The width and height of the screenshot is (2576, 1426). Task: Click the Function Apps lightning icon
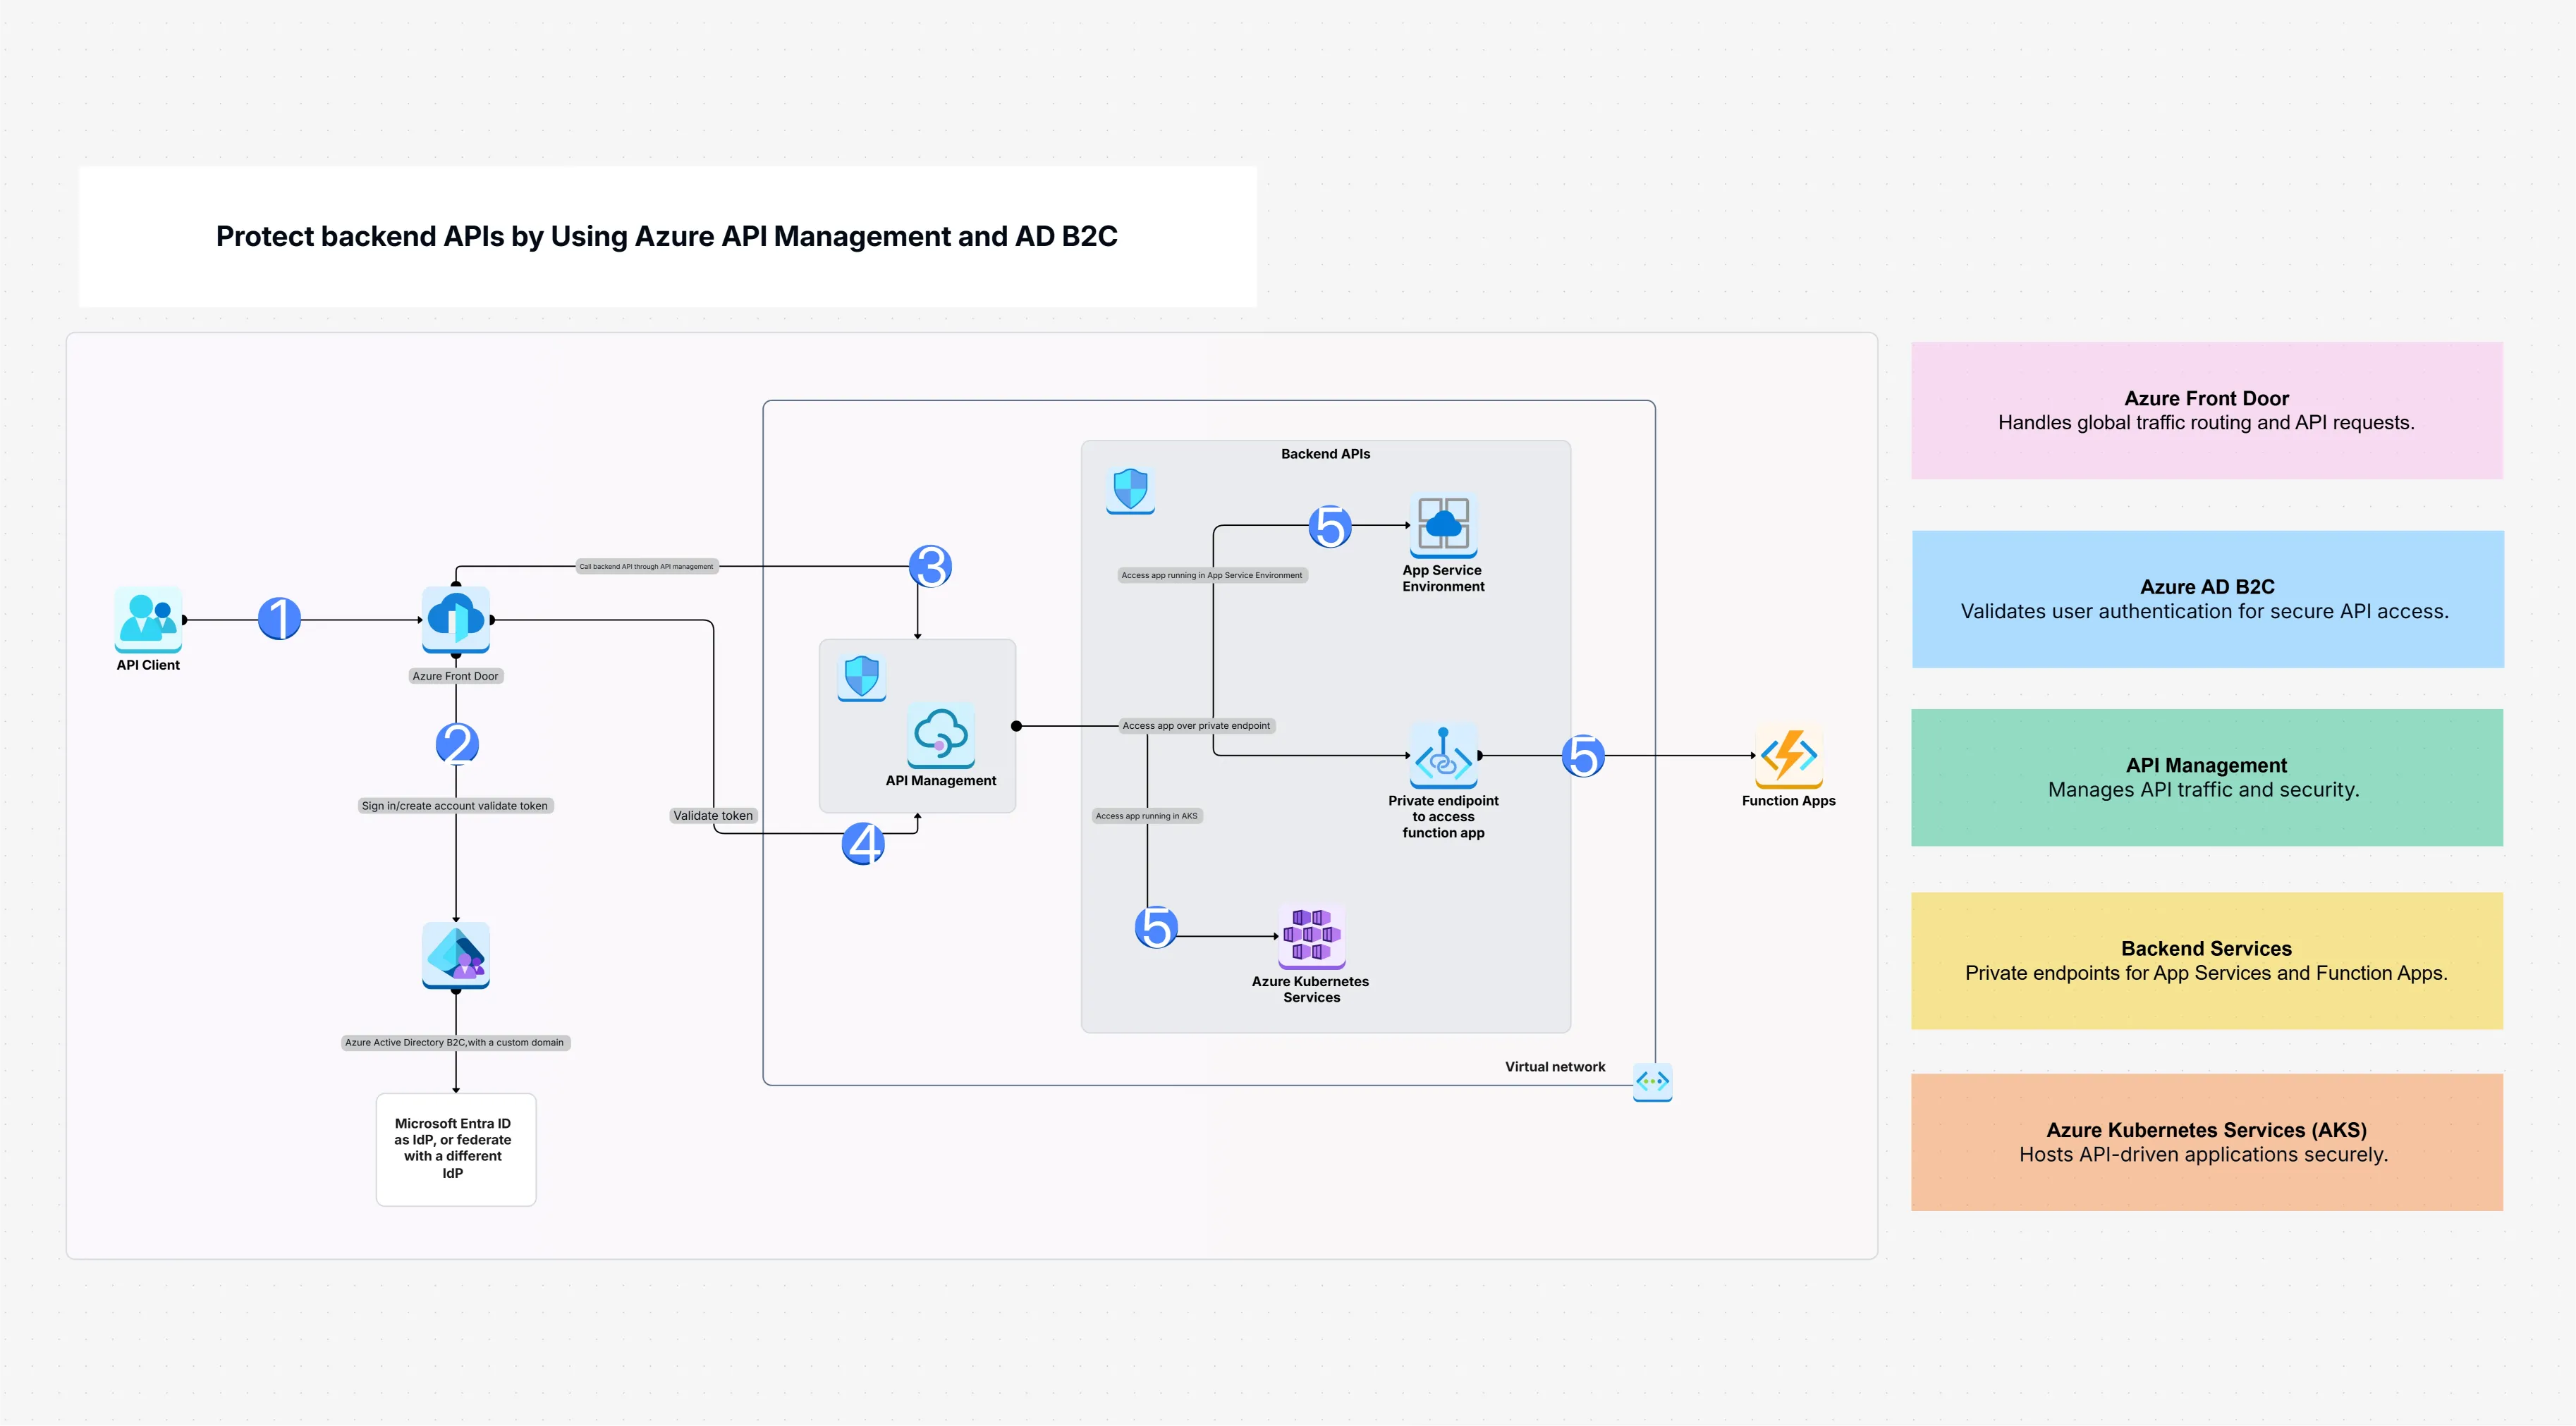pyautogui.click(x=1788, y=756)
